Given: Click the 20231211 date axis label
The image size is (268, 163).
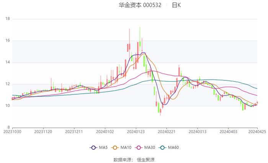Looking at the screenshot, I should tap(74, 132).
